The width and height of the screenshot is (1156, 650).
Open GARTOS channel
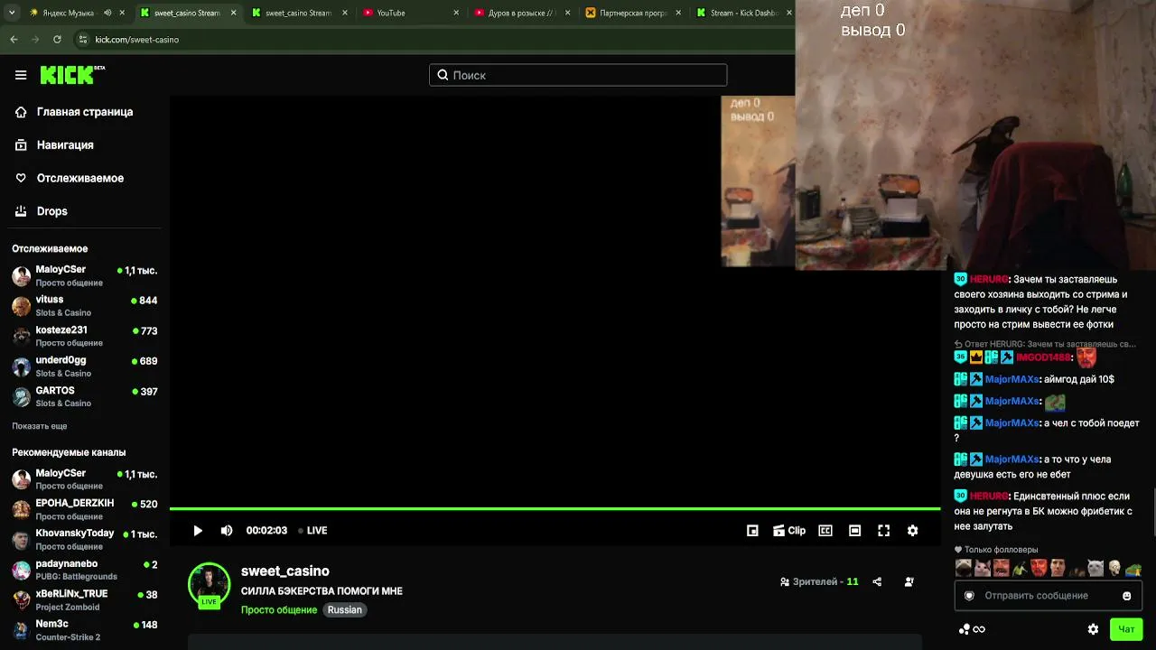point(85,397)
